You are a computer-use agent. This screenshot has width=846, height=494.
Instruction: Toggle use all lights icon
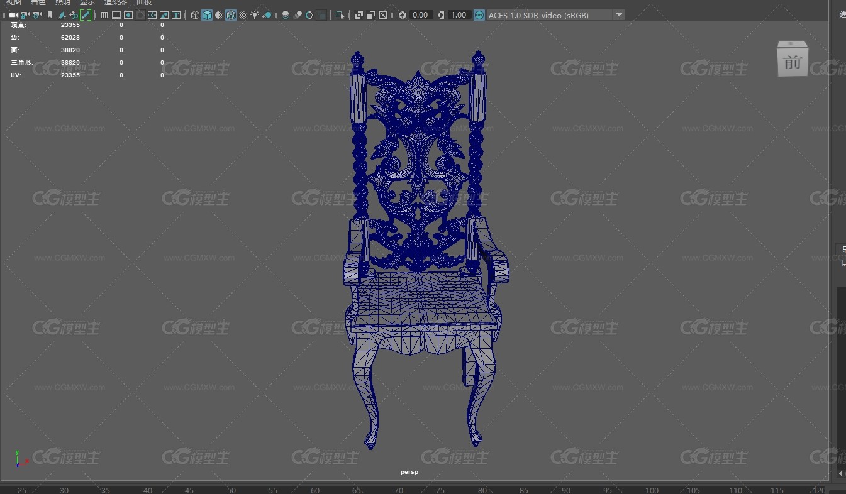255,15
